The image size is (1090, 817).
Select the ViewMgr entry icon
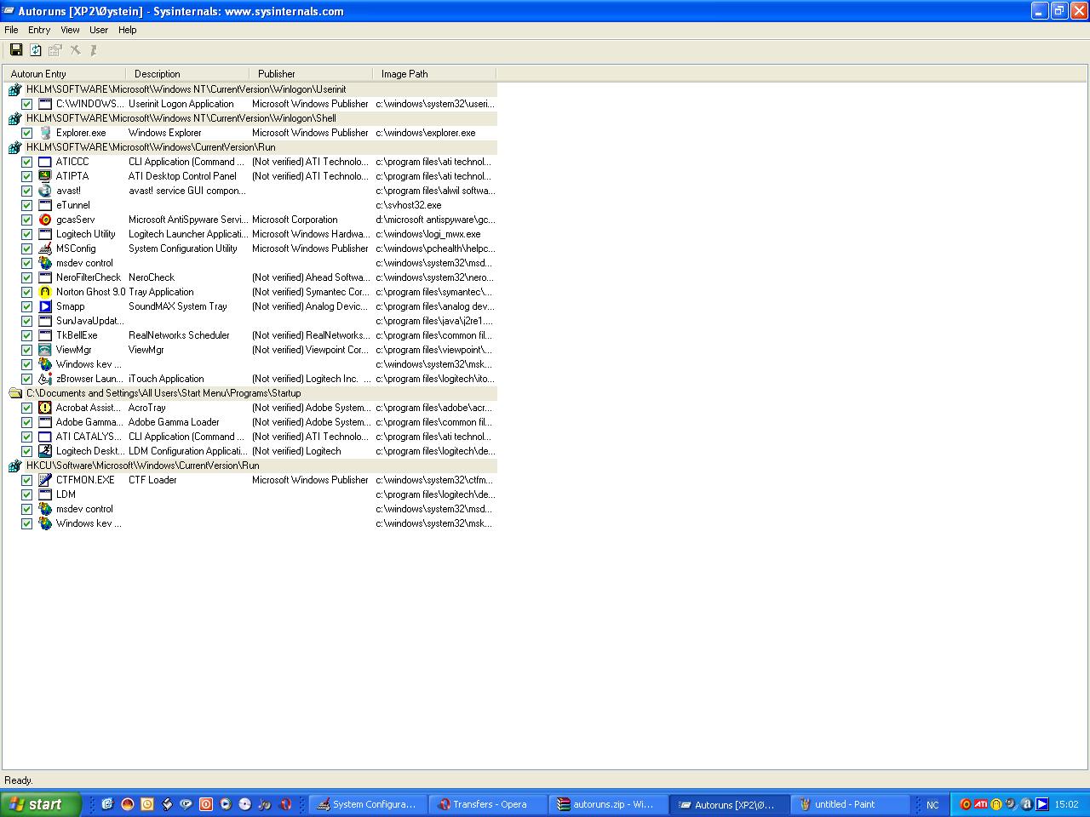point(45,350)
